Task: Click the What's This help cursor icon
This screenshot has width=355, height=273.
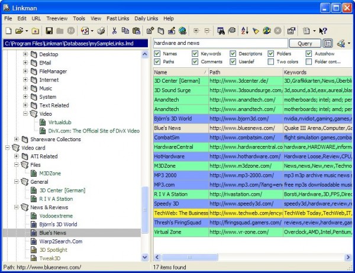Action: point(323,31)
